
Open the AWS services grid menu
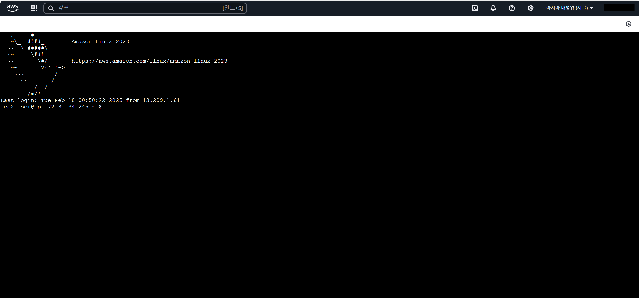click(x=34, y=8)
